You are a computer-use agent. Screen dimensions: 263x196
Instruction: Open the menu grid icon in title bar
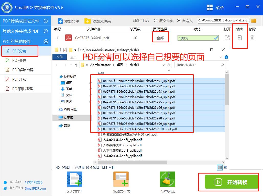[x=210, y=7]
